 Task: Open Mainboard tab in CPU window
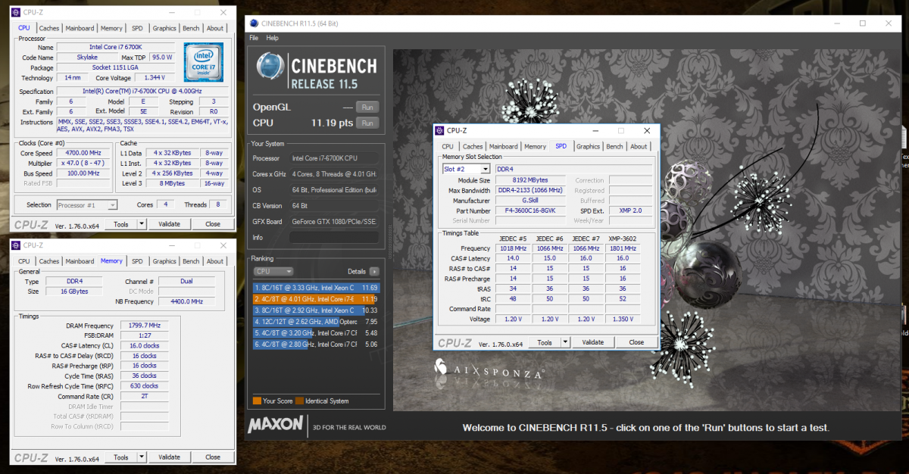point(80,28)
